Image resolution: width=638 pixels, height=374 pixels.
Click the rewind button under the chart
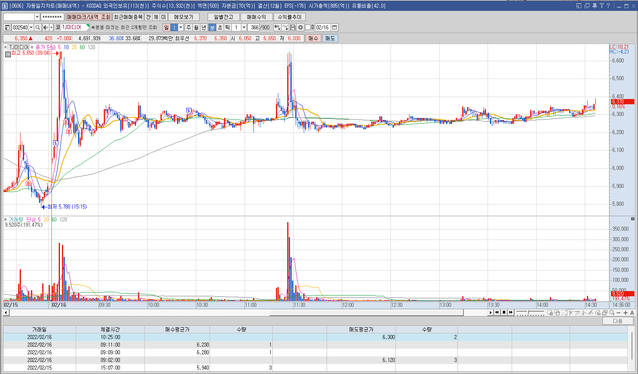(x=497, y=312)
